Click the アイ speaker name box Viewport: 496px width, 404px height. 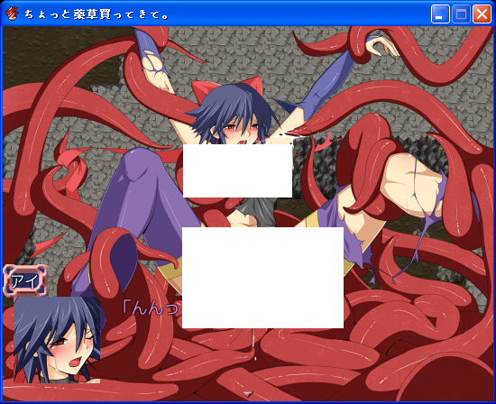click(25, 281)
